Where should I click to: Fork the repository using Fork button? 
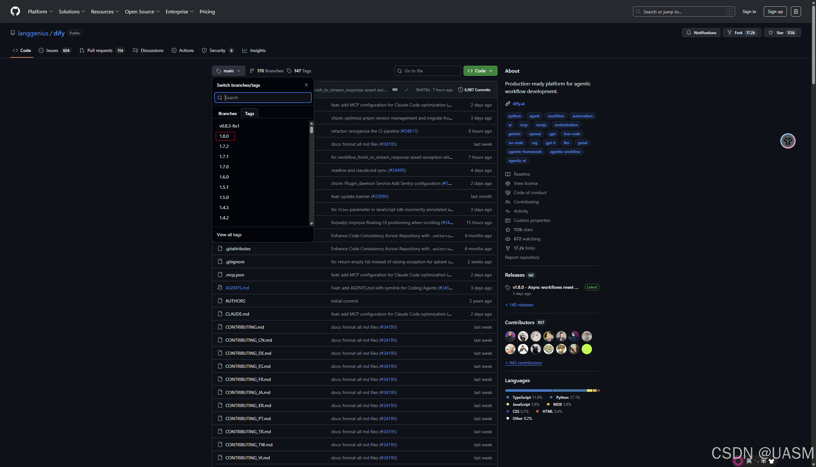pos(742,33)
